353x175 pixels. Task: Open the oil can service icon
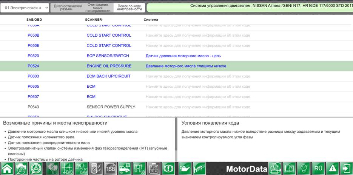point(185,169)
